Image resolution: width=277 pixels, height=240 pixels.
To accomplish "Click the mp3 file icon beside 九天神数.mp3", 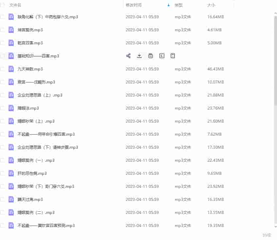I will 11,69.
